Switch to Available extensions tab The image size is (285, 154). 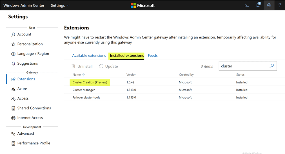pos(89,56)
